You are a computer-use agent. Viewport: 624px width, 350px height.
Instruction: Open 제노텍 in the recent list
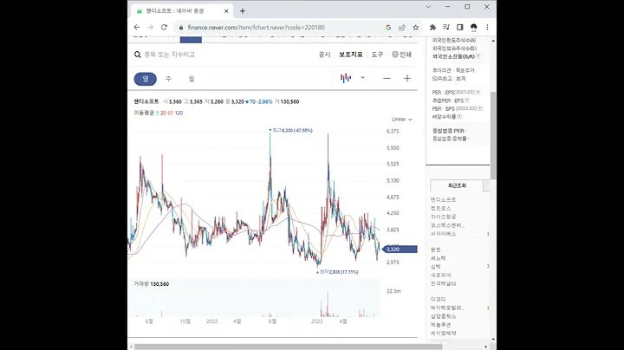[x=439, y=258]
